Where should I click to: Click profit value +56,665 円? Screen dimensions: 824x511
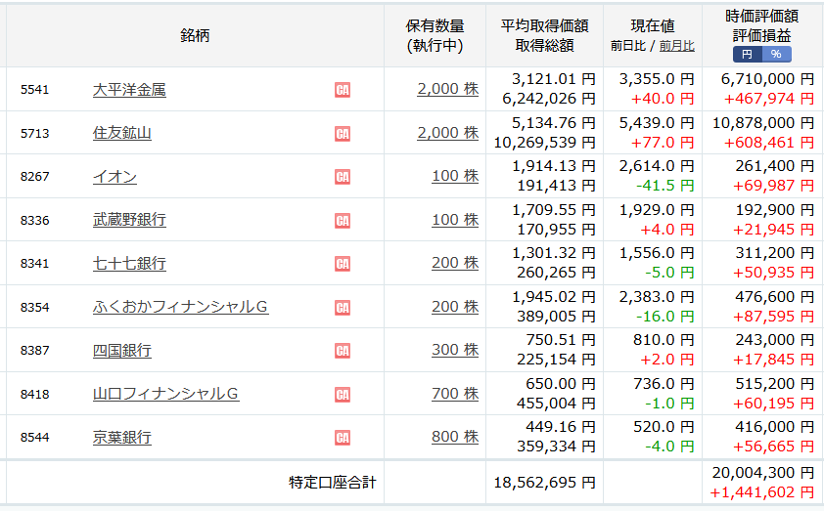(x=773, y=447)
